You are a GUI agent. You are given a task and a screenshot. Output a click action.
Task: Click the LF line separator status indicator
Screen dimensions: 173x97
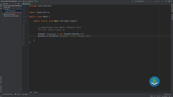coord(155,96)
